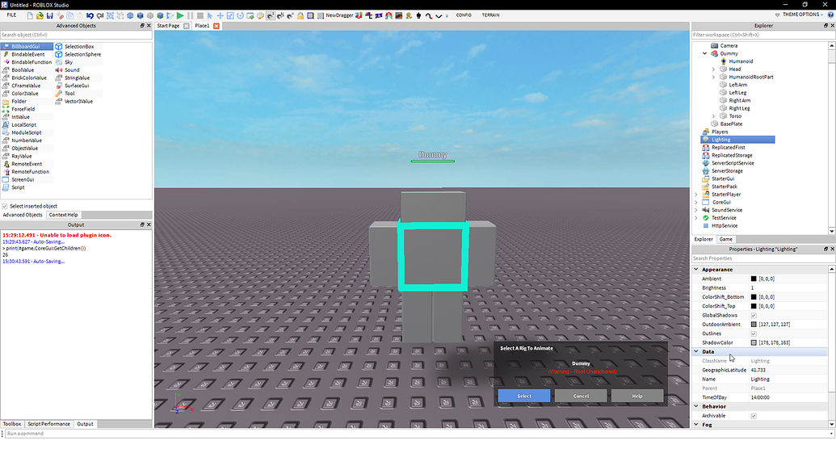Click the Search object input field

point(76,35)
